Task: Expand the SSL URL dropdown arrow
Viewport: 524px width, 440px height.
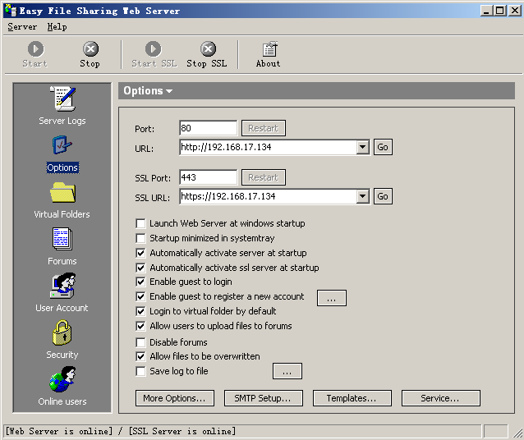Action: (x=362, y=196)
